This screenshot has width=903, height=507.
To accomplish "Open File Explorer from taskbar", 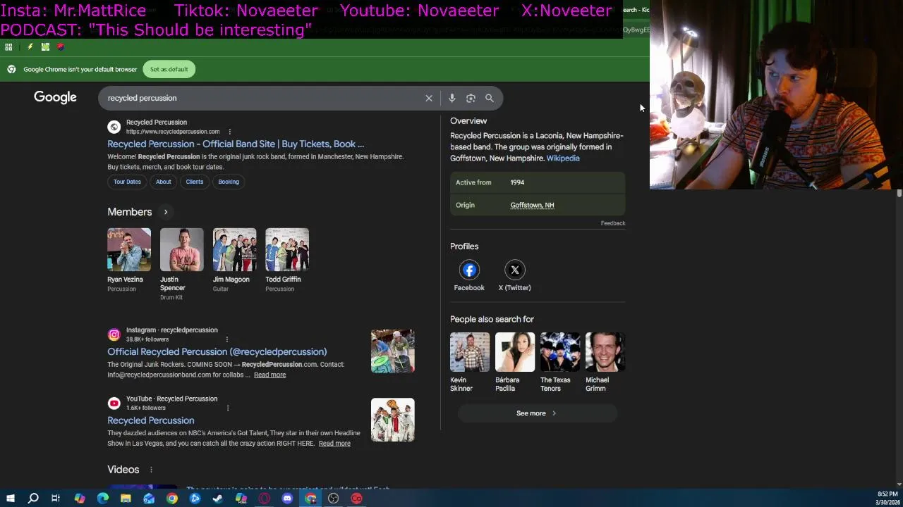I will pyautogui.click(x=126, y=499).
